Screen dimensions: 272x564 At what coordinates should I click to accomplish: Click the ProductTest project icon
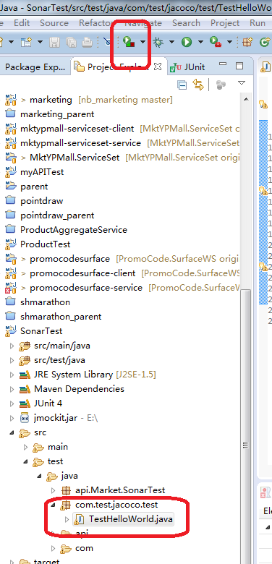point(11,244)
